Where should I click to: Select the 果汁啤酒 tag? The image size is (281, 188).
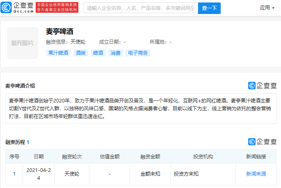click(x=58, y=53)
